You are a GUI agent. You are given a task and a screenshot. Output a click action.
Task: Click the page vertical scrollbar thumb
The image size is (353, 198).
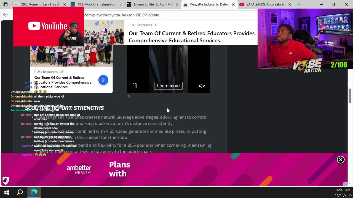click(x=350, y=96)
